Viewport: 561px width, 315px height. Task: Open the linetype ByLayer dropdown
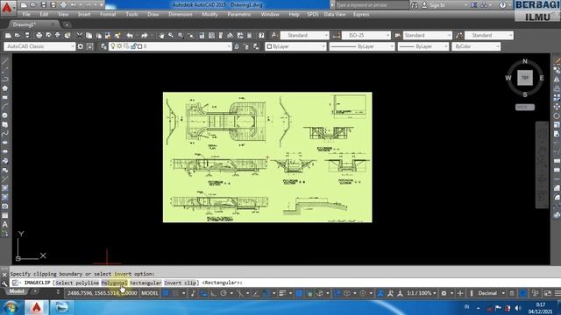coord(362,46)
